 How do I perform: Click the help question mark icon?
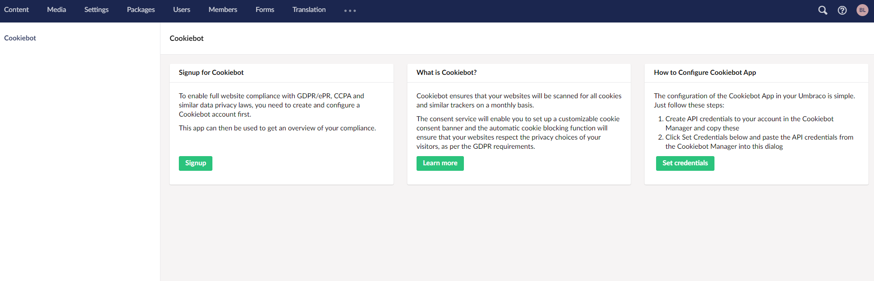point(842,10)
